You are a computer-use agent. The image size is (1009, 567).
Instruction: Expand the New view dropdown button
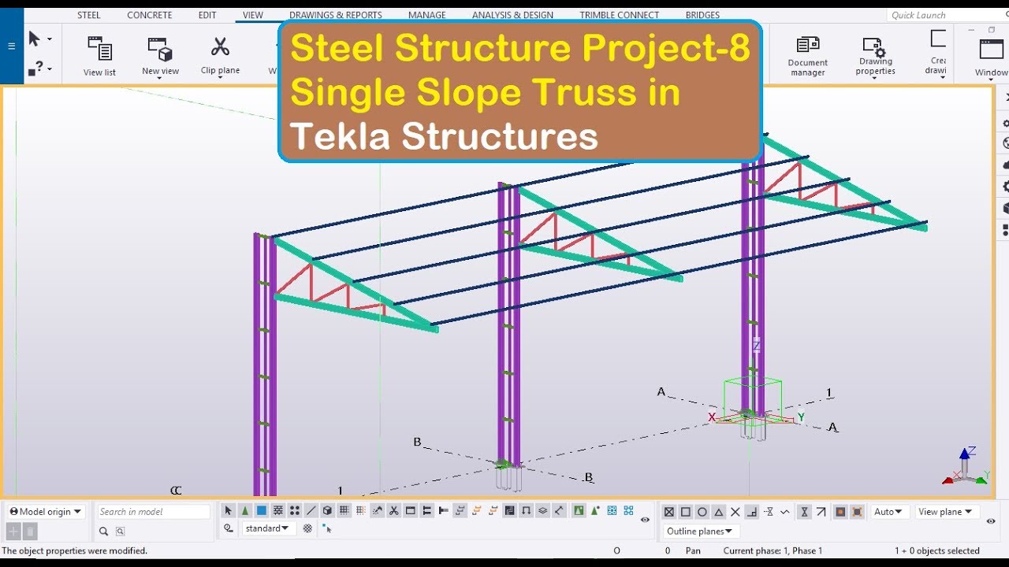coord(161,77)
